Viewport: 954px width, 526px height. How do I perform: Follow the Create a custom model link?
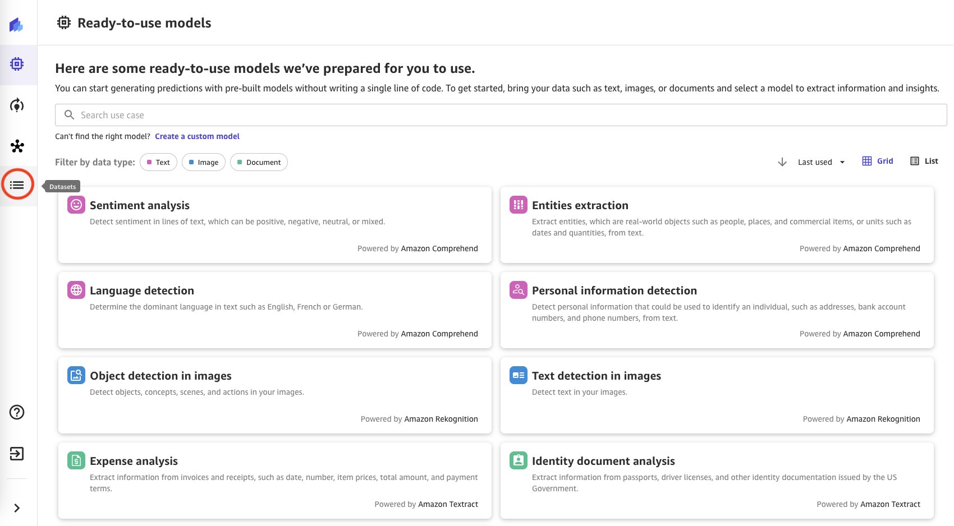pyautogui.click(x=197, y=136)
